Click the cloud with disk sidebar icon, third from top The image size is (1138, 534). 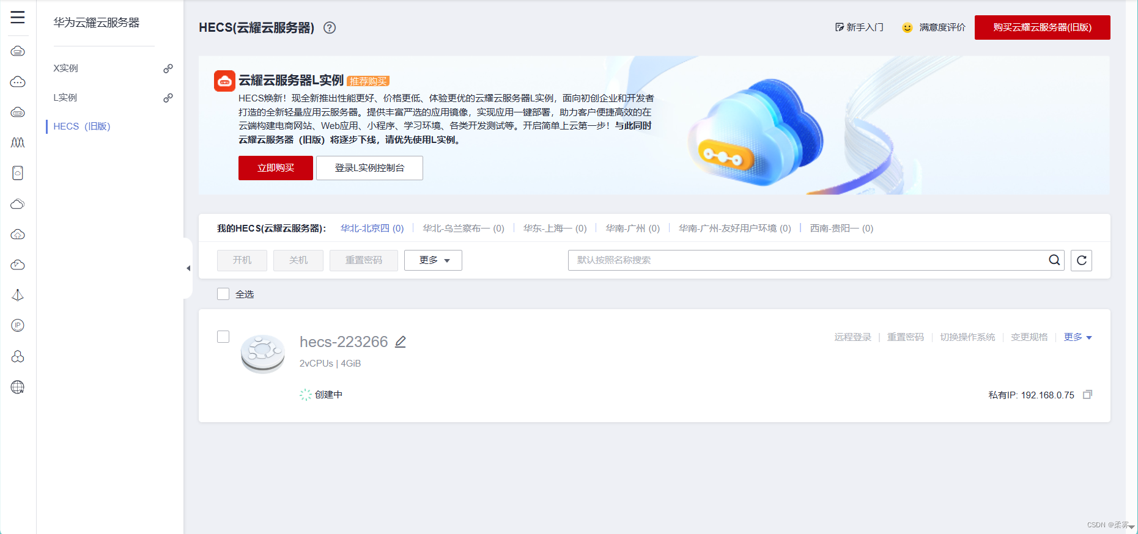[18, 112]
